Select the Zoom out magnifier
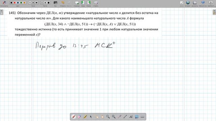This screenshot has height=121, width=216. [x=114, y=117]
